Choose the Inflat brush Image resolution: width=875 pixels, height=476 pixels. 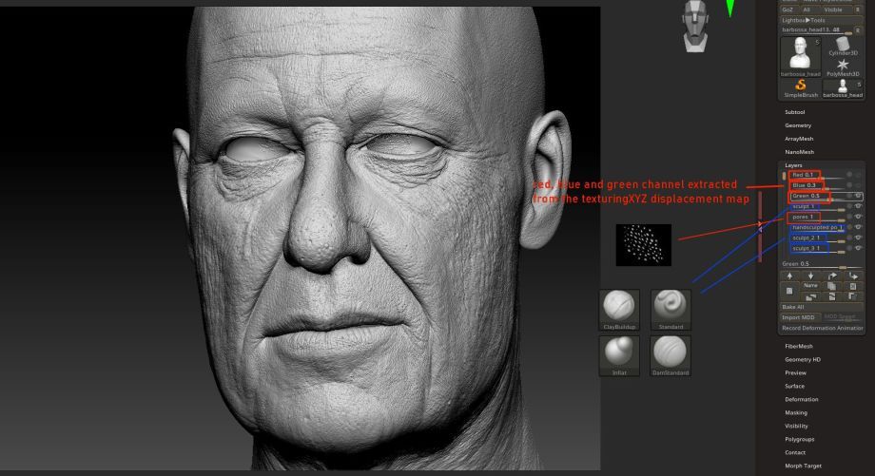click(x=619, y=353)
